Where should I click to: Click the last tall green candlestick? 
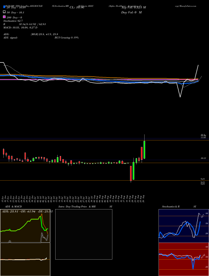click(x=144, y=150)
